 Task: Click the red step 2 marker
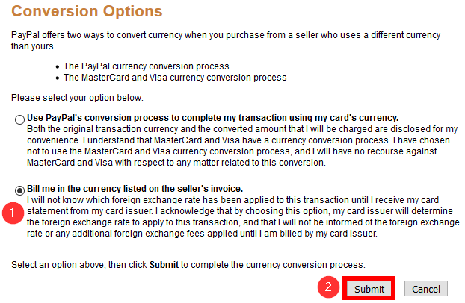pyautogui.click(x=326, y=288)
